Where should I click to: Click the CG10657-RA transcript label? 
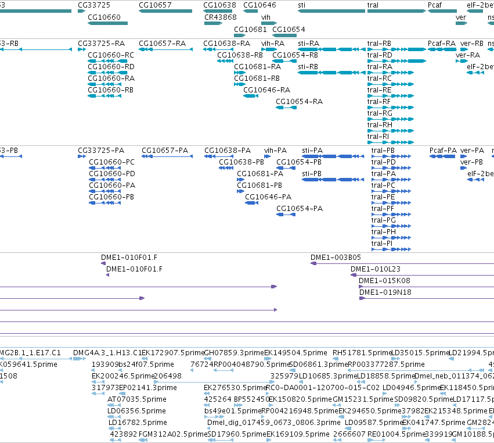pyautogui.click(x=163, y=43)
